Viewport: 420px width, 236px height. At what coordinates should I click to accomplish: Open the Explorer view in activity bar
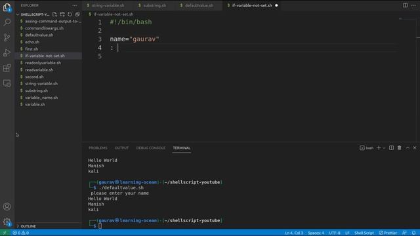[x=7, y=7]
